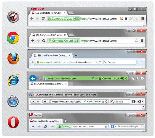Click Opera menu button
The height and width of the screenshot is (138, 155).
click(x=36, y=115)
